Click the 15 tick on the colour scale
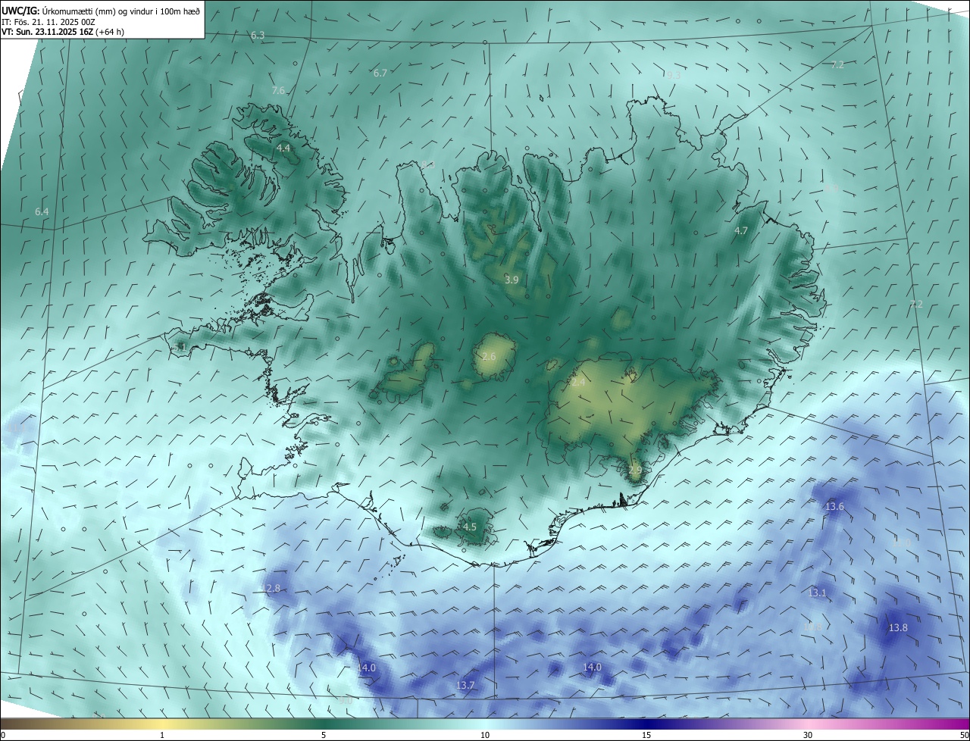This screenshot has width=970, height=741. [646, 735]
